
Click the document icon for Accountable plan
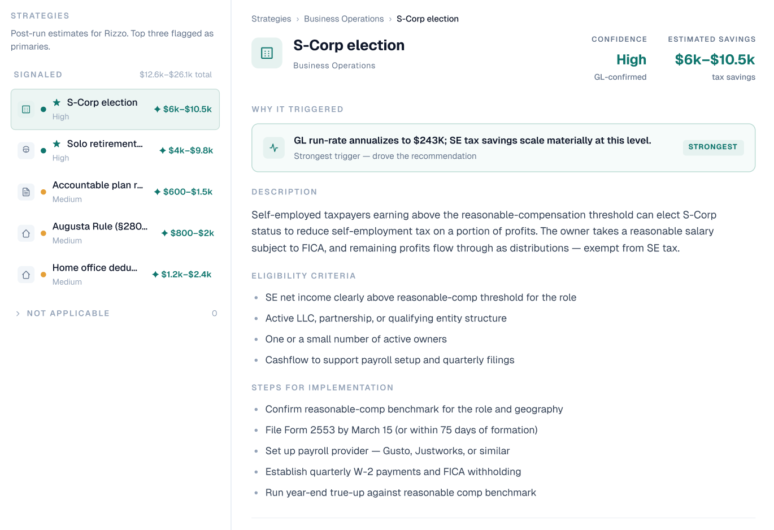pos(25,192)
